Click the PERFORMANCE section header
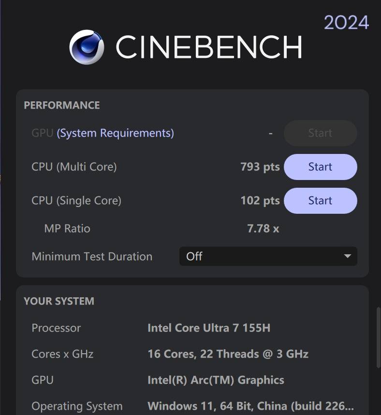This screenshot has height=415, width=381. (61, 105)
